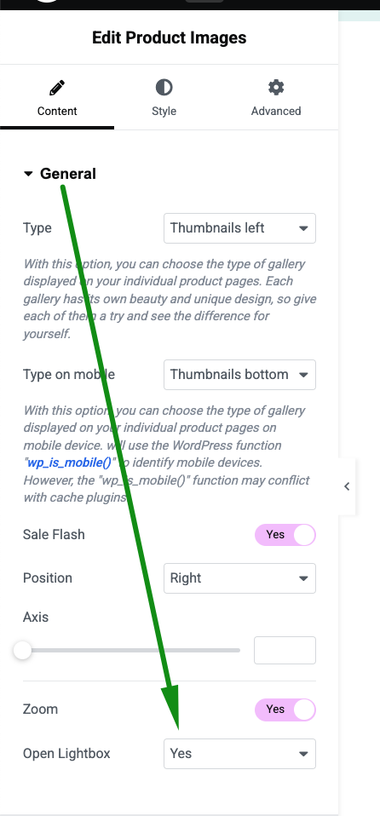Click the pencil icon above Content
The height and width of the screenshot is (816, 380).
coord(57,88)
